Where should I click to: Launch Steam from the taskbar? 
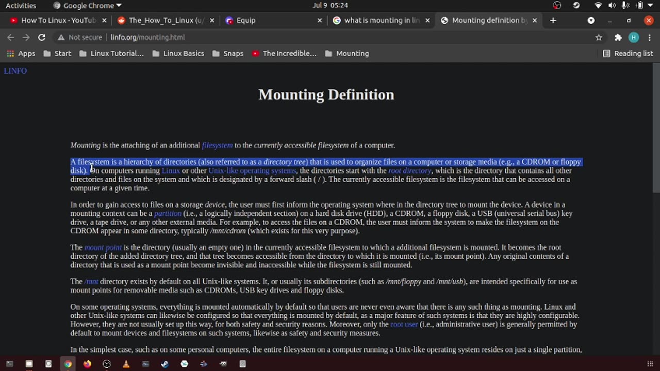[165, 364]
